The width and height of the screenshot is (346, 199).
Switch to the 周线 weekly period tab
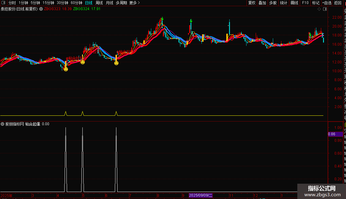click(99, 3)
